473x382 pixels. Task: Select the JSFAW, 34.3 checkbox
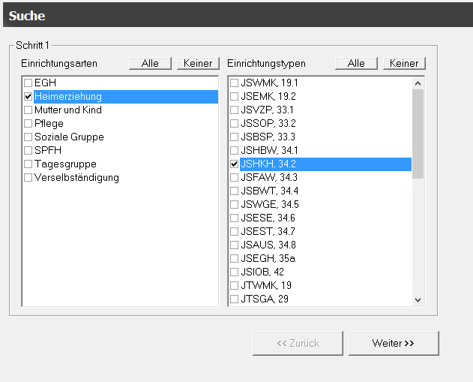(x=235, y=178)
